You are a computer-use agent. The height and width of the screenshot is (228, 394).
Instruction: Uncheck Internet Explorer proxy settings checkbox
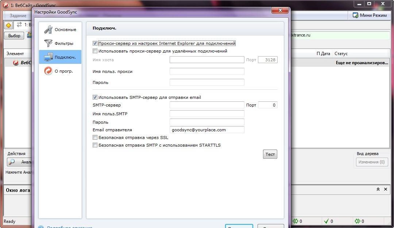(95, 43)
